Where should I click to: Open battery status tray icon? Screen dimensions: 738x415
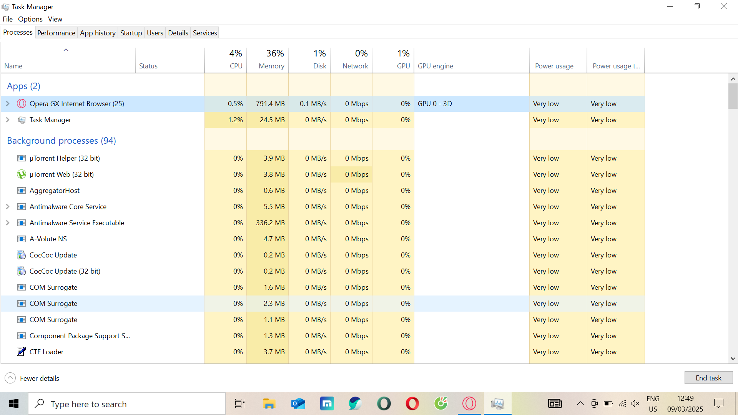click(x=608, y=404)
